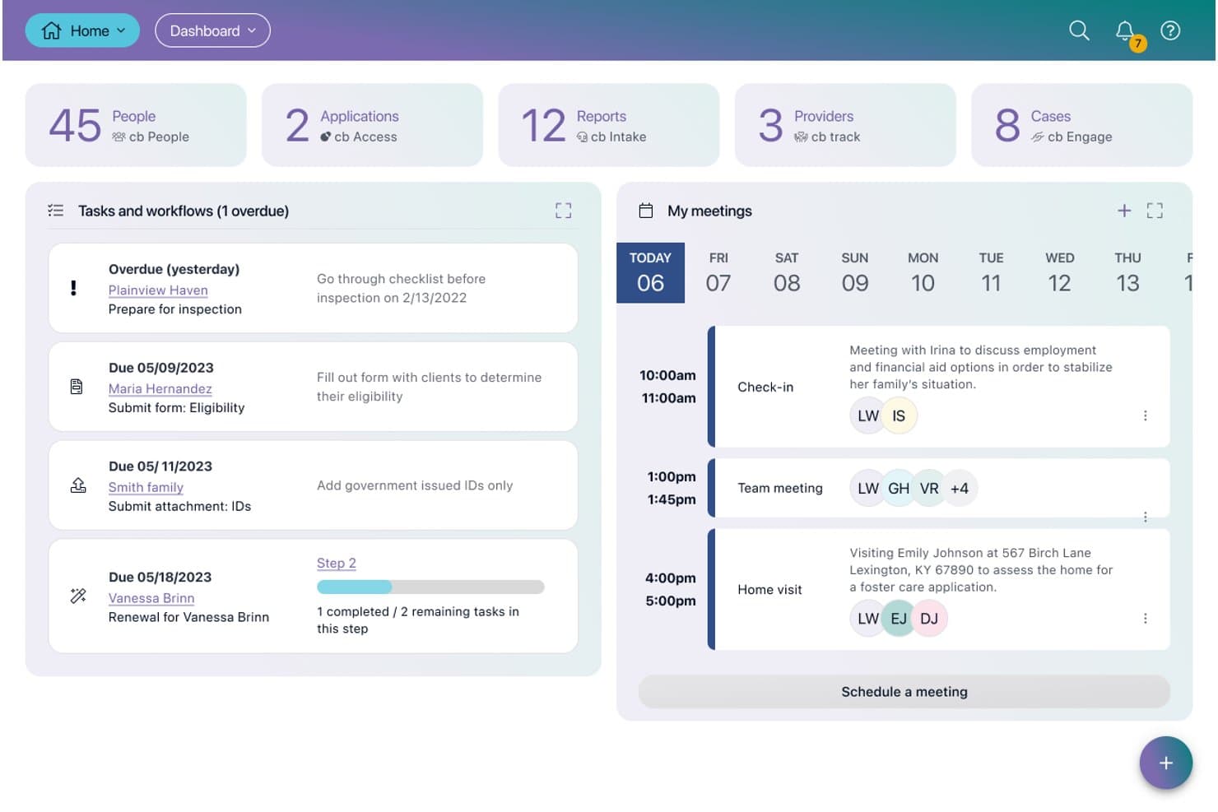Image resolution: width=1218 pixels, height=812 pixels.
Task: Select SAT 08 in the calendar strip
Action: [x=787, y=272]
